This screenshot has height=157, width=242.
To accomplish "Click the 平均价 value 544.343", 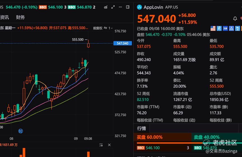I will coord(144,73).
